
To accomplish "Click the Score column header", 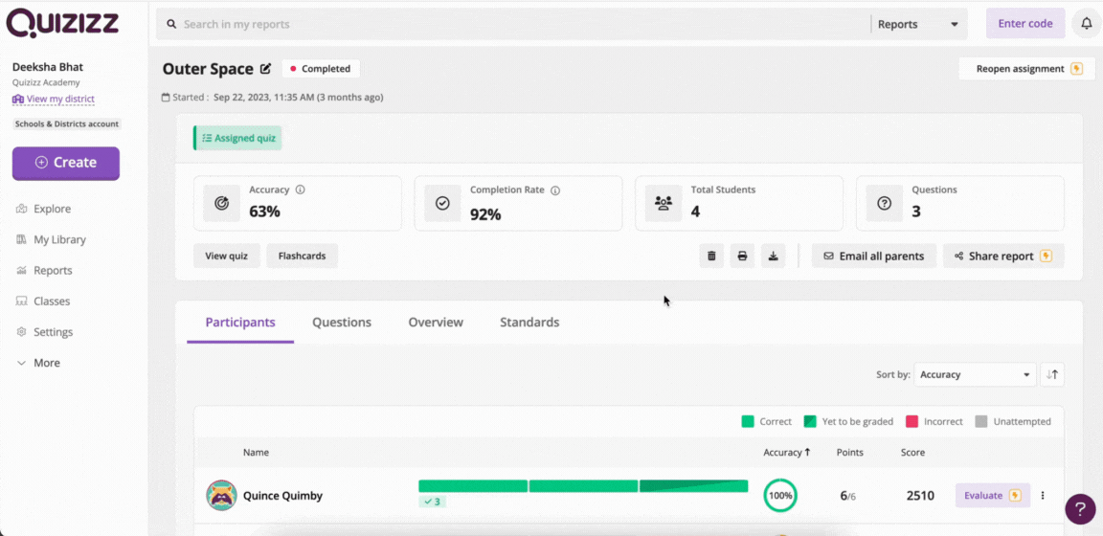I will (x=912, y=453).
